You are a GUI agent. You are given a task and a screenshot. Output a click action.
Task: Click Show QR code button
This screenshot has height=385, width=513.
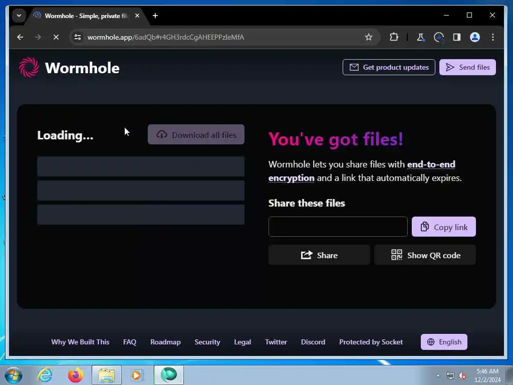pos(425,255)
